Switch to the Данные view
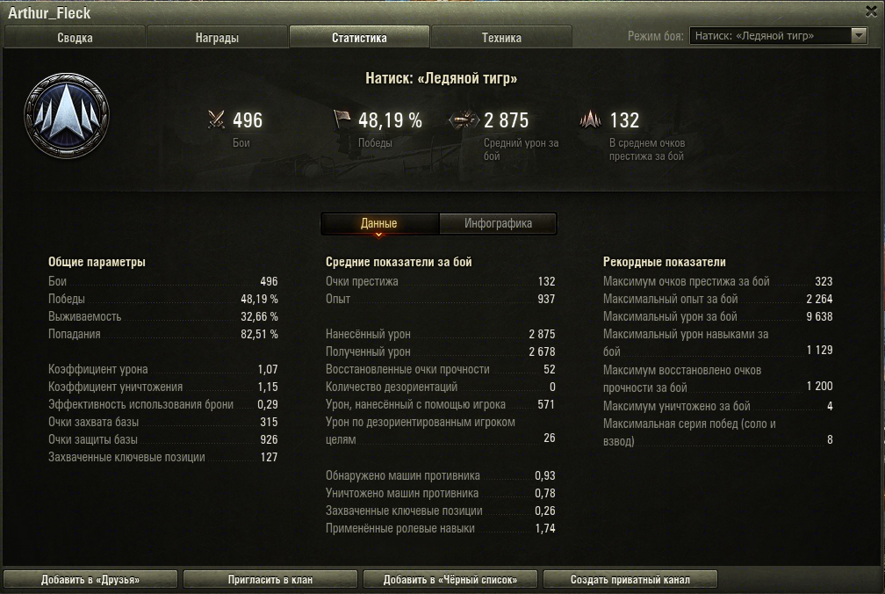The width and height of the screenshot is (885, 594). pos(380,223)
